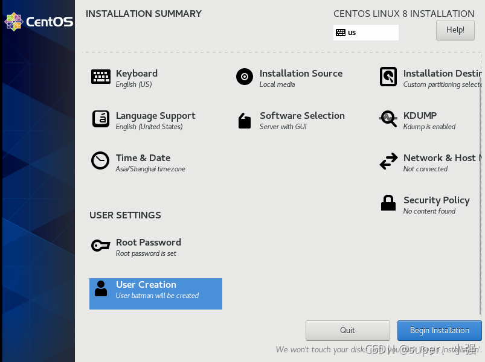The image size is (485, 362).
Task: Select the User Creation title
Action: tap(146, 285)
